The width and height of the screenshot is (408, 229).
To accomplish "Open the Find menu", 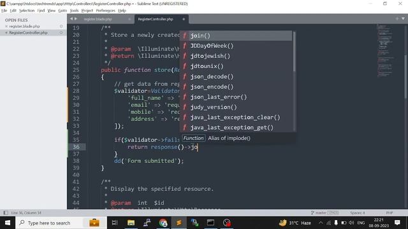I will coord(41,11).
